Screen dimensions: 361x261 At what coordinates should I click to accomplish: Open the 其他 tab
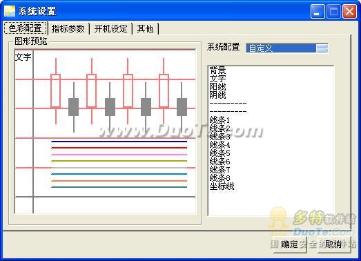[x=145, y=29]
